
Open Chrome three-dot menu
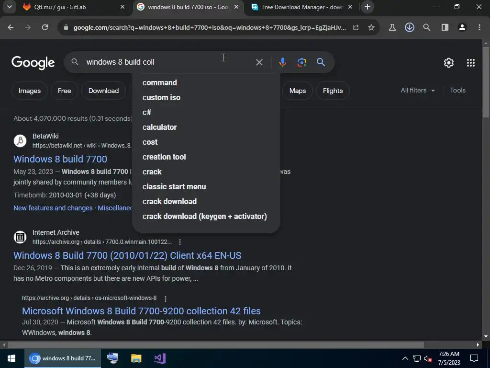pos(479,27)
